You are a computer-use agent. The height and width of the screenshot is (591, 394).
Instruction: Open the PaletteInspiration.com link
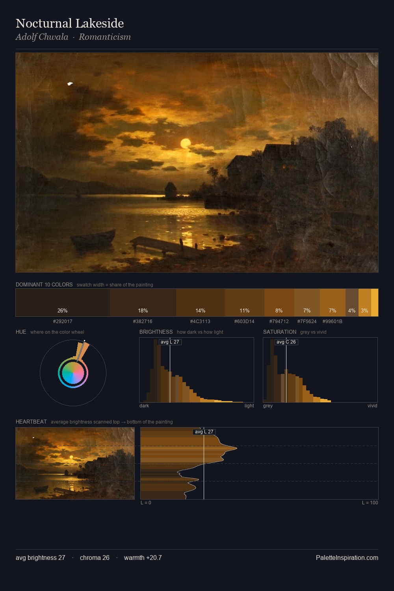347,558
